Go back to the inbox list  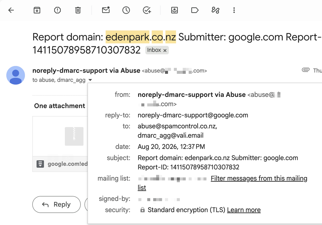(x=11, y=10)
